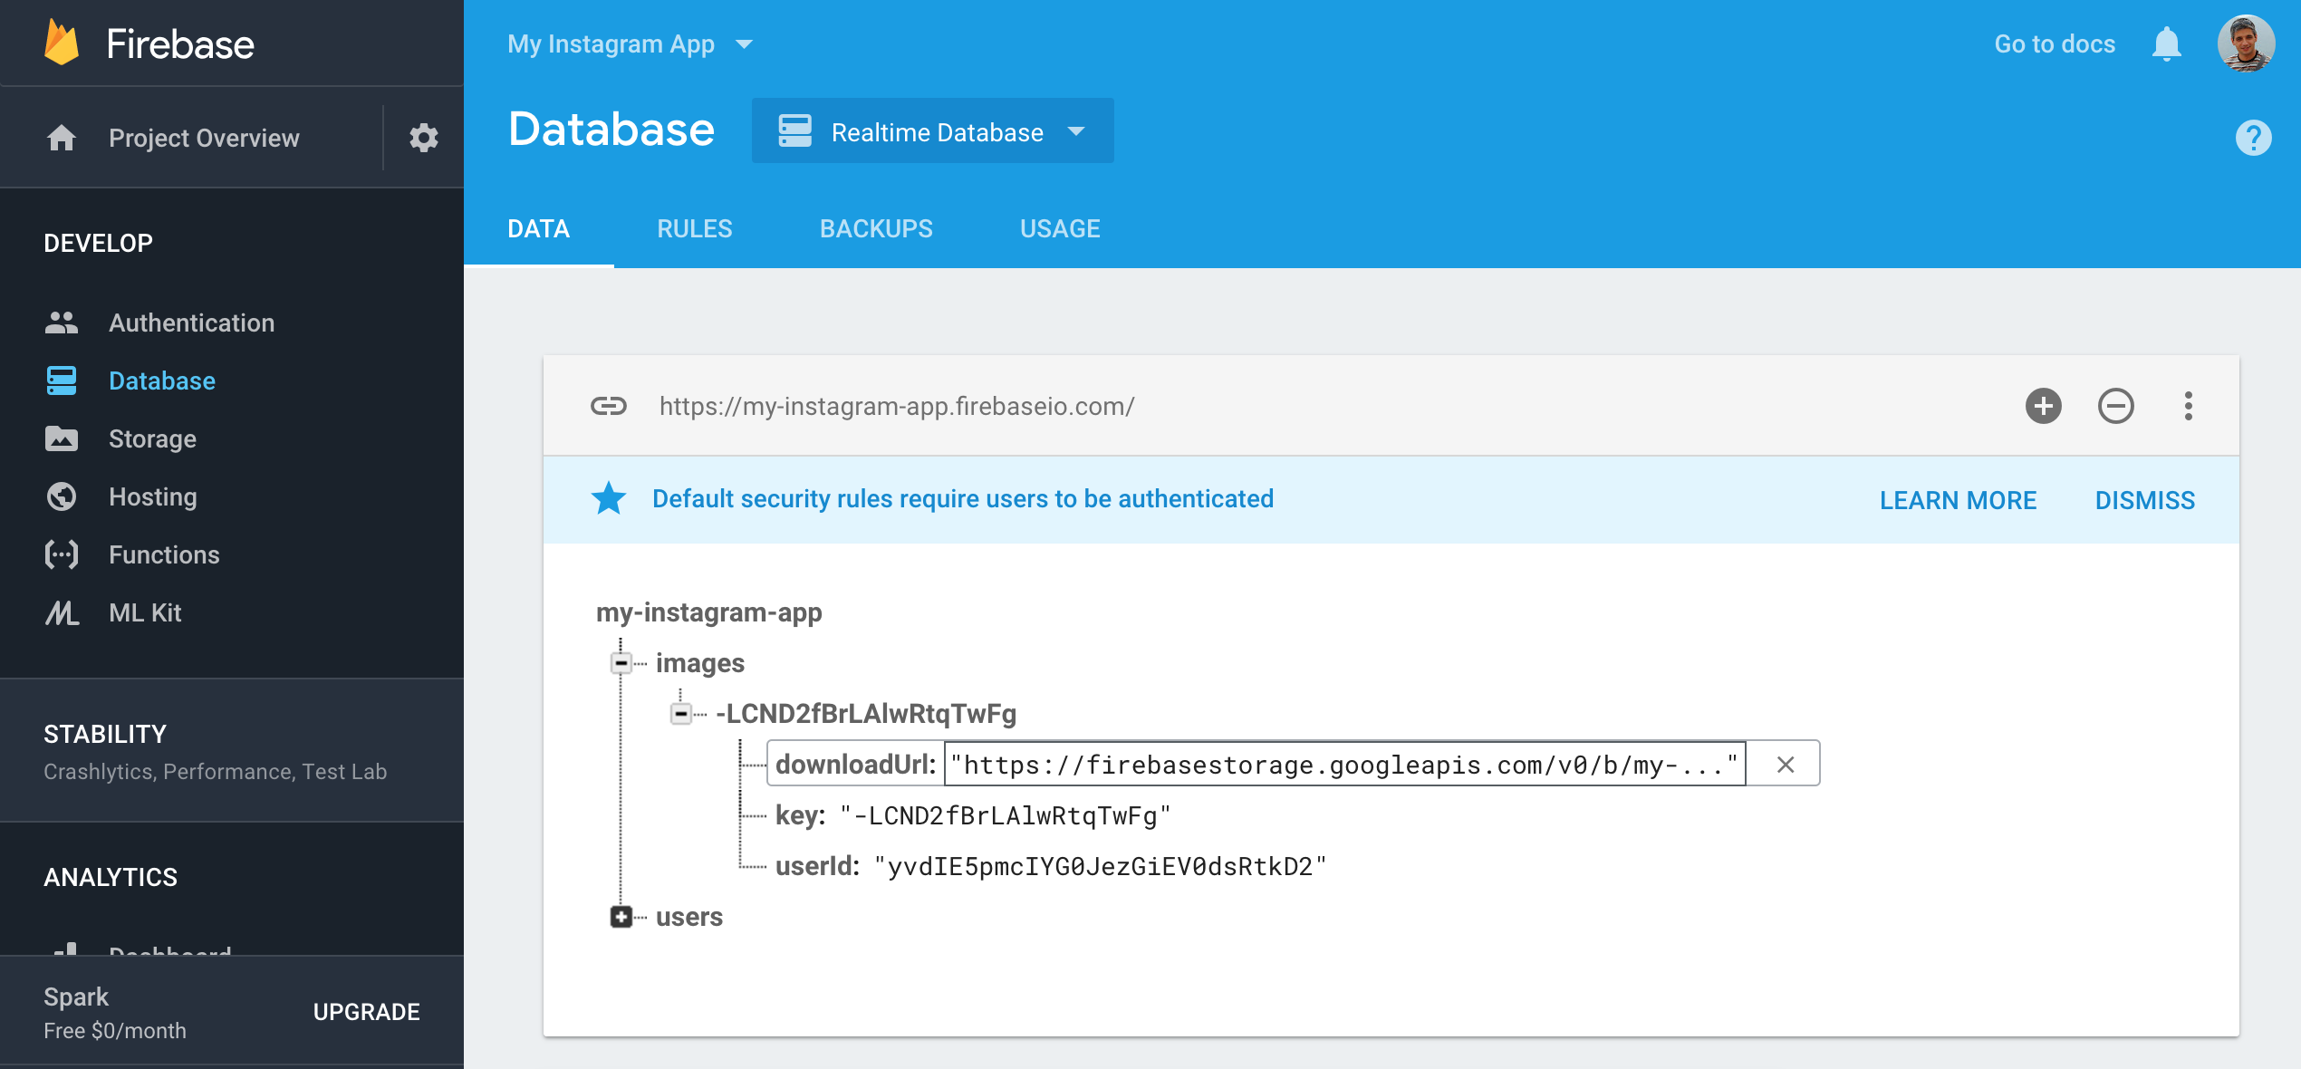Click the star icon in security banner
Screen dimensions: 2301x1069
[609, 498]
